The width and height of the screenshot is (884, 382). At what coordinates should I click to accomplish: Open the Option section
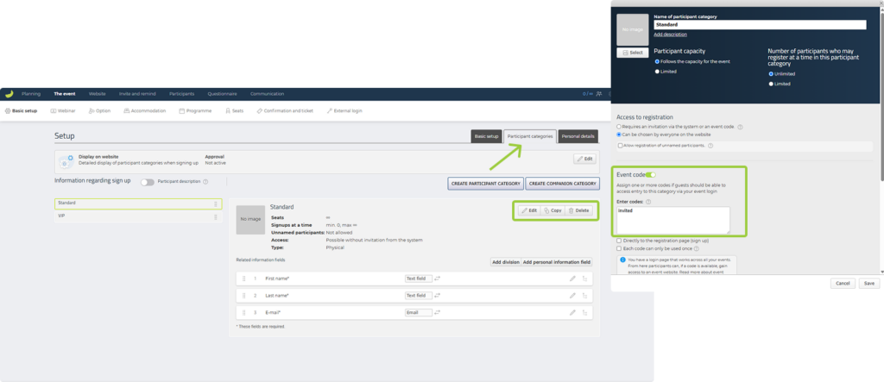tap(100, 111)
